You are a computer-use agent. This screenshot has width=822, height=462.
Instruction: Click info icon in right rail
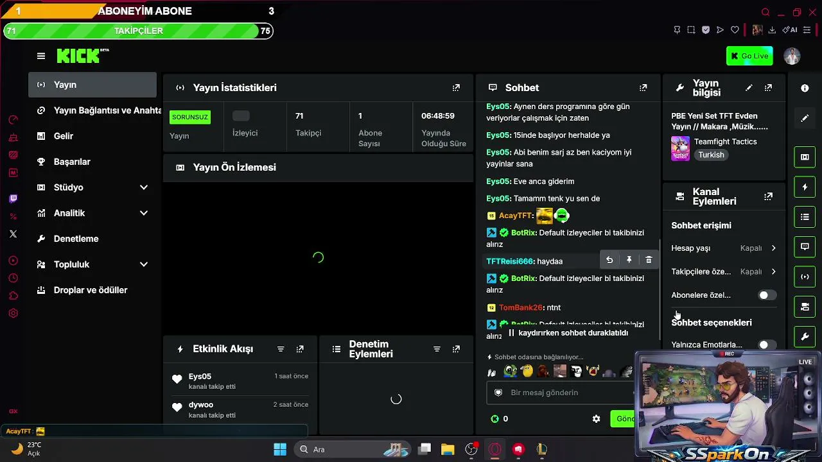point(805,89)
